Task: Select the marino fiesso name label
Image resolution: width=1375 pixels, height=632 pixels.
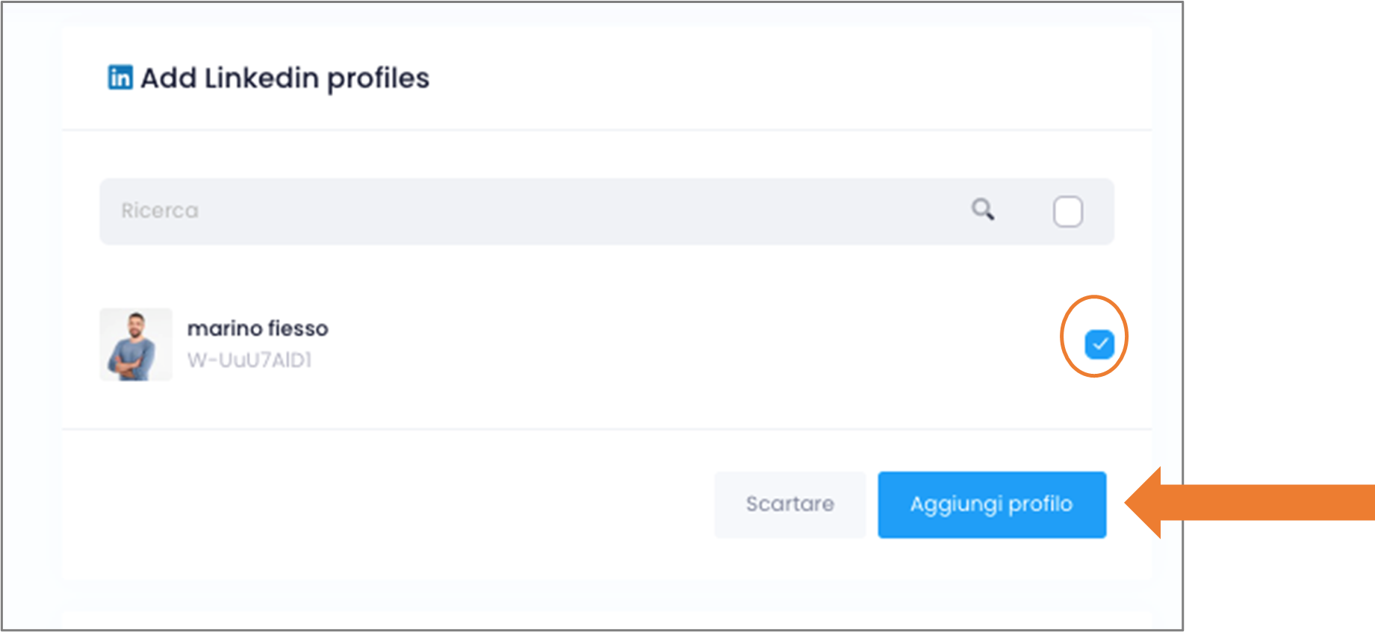Action: coord(258,328)
